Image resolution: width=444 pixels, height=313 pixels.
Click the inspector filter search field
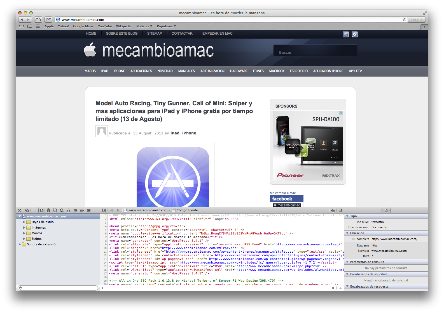pos(58,288)
